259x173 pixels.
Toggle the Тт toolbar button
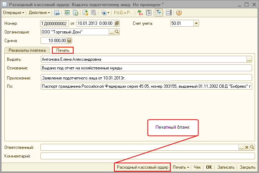159,13
